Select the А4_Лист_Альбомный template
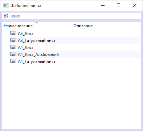143x131 pixels. 75,54
